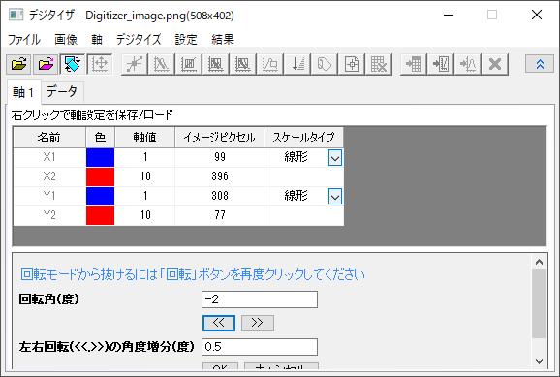Click the 色 column header
Image resolution: width=560 pixels, height=377 pixels.
tap(100, 138)
